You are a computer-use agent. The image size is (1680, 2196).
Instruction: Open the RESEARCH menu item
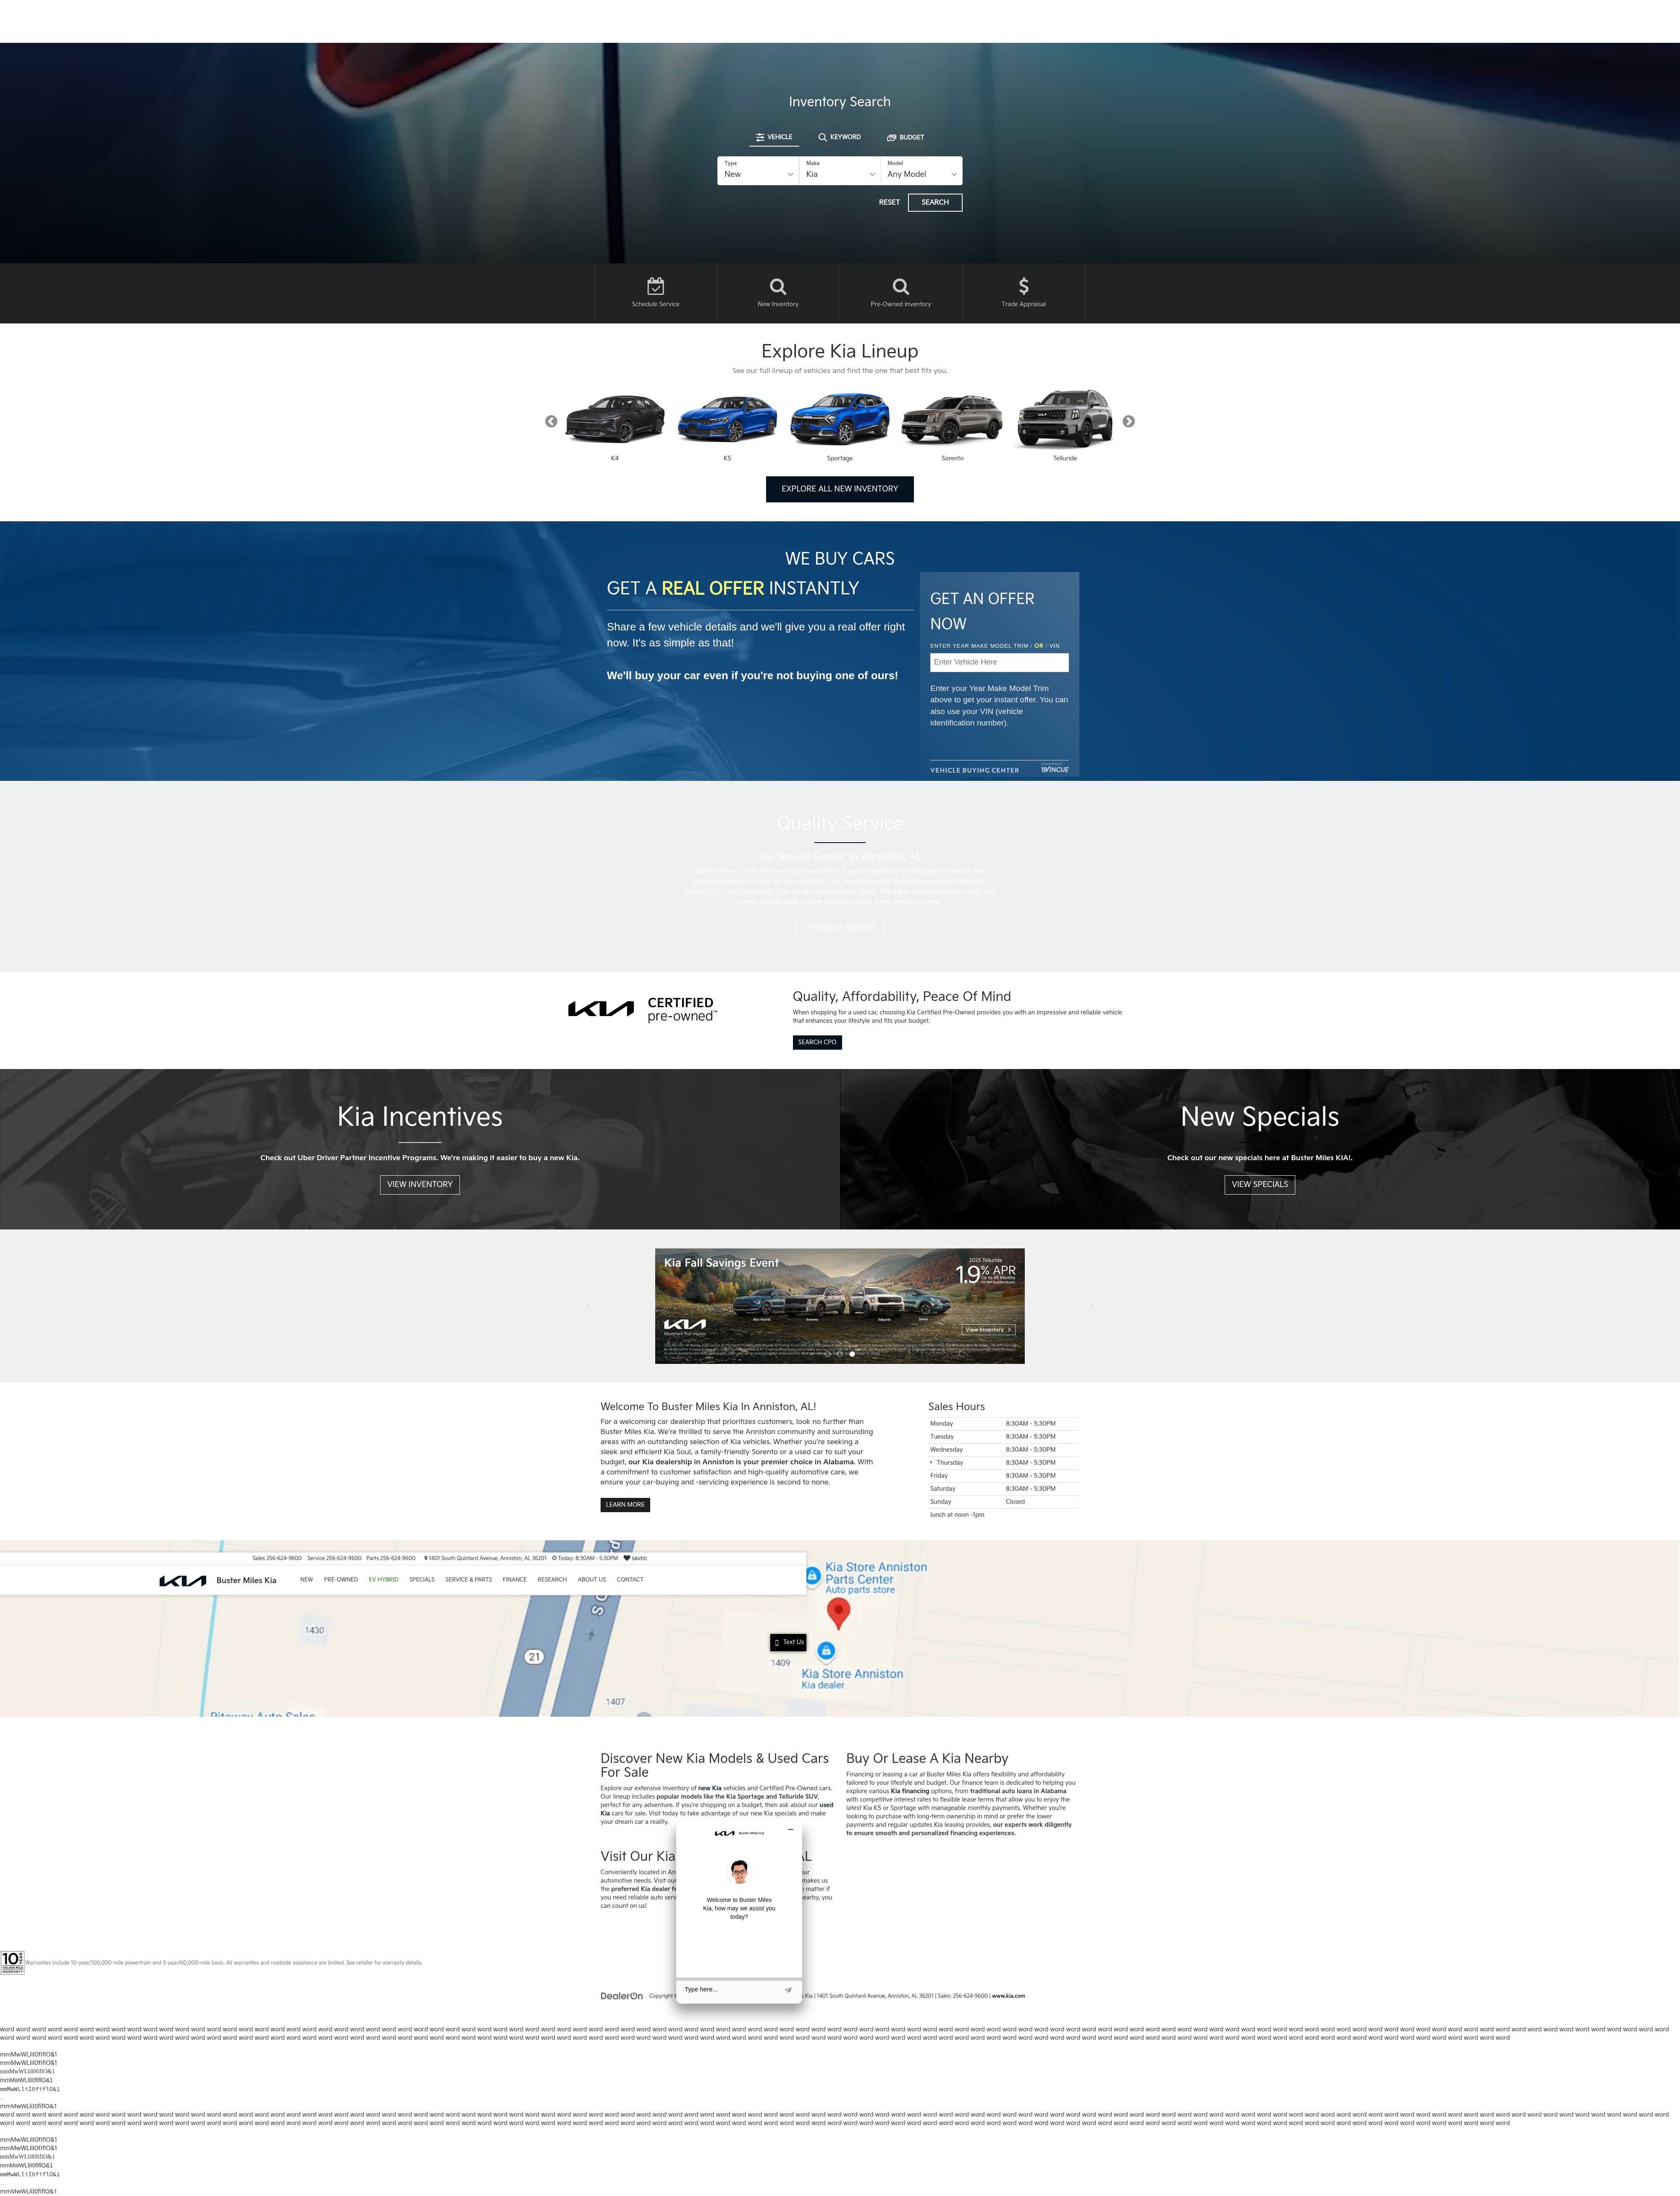click(552, 1580)
